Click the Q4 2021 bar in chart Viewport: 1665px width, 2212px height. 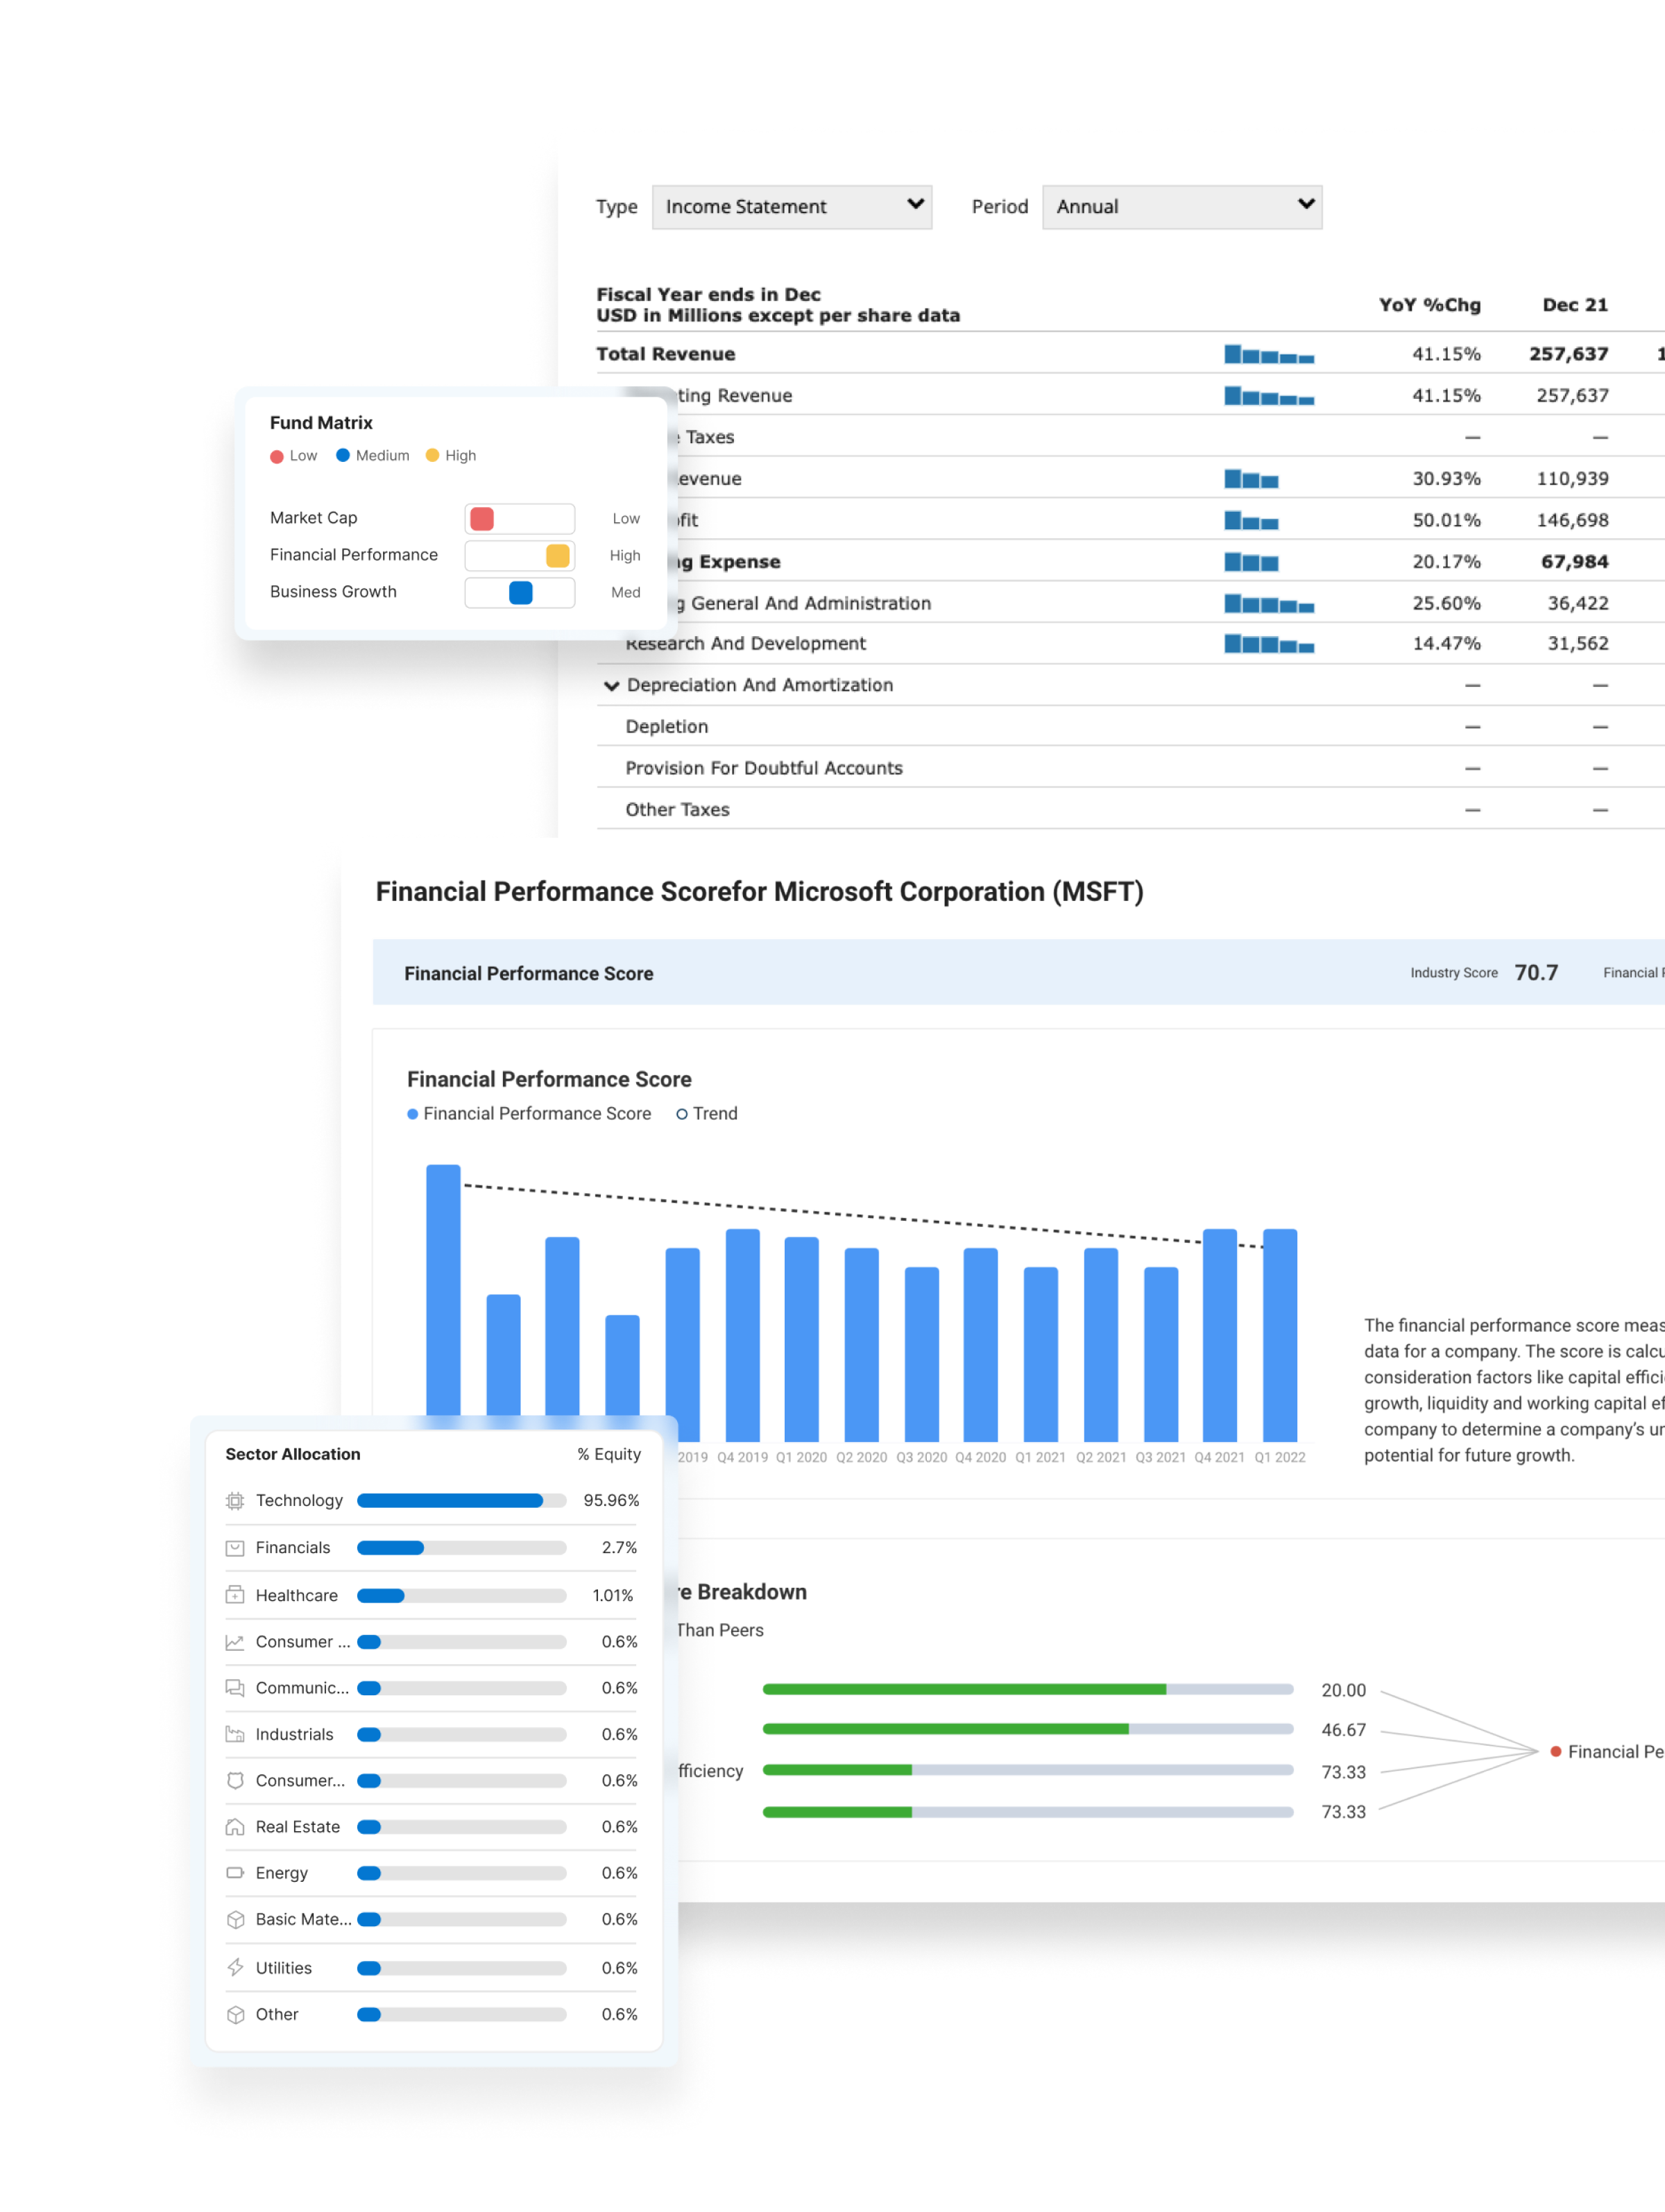1219,1334
